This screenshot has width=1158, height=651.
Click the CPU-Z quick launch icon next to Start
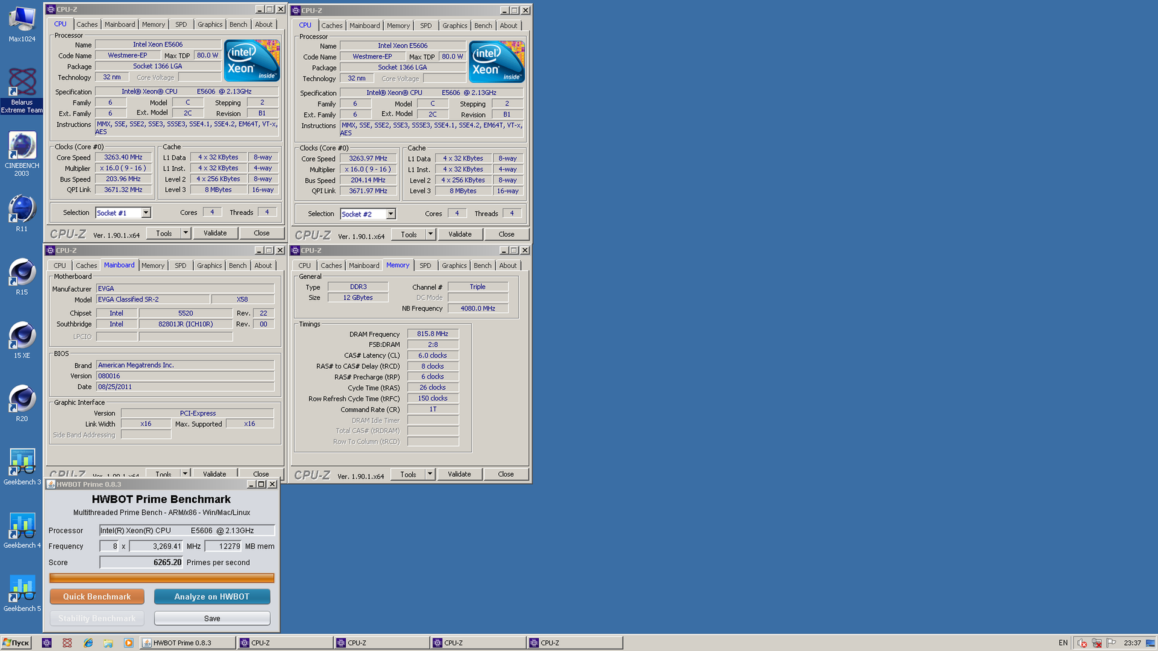click(46, 643)
